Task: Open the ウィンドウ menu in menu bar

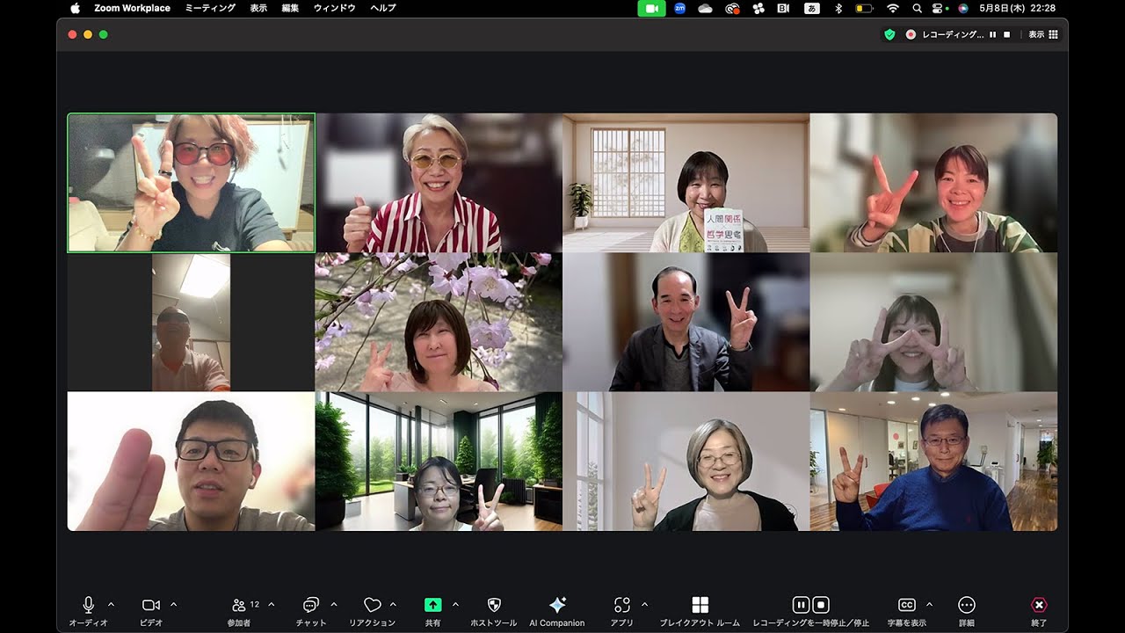Action: point(334,8)
